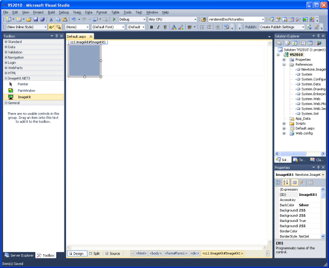
Task: Click the Paste icon in toolbar
Action: (65, 19)
